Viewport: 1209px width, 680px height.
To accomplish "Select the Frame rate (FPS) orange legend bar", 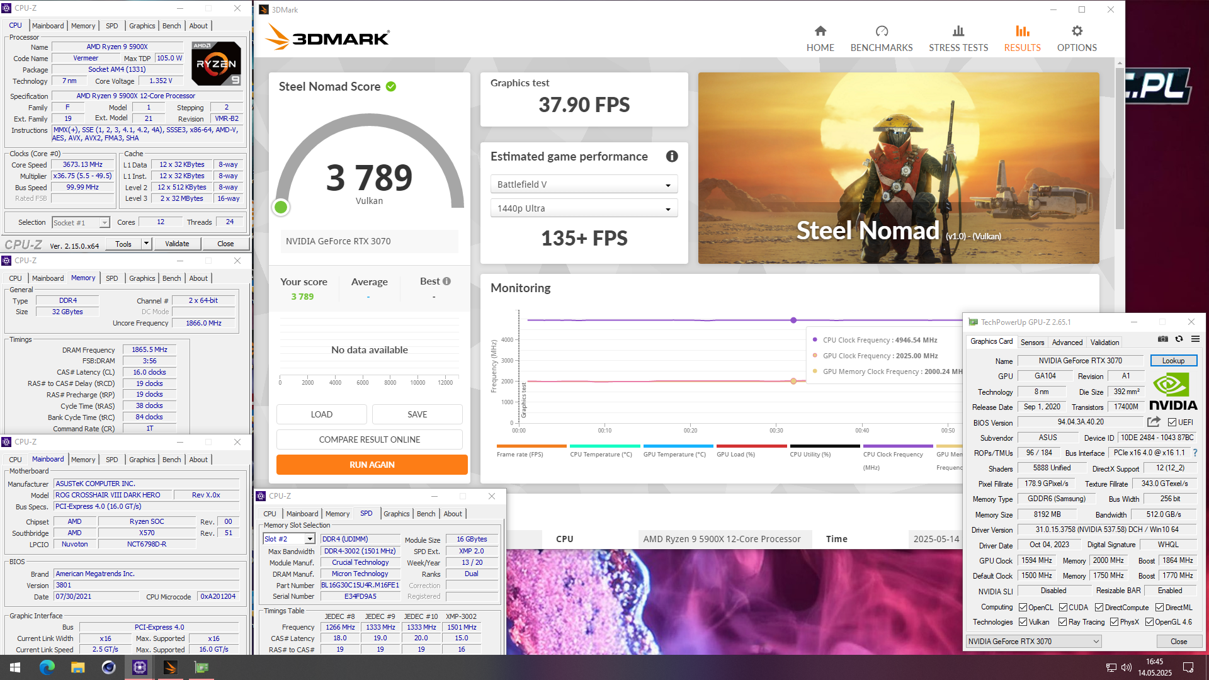I will (x=531, y=446).
